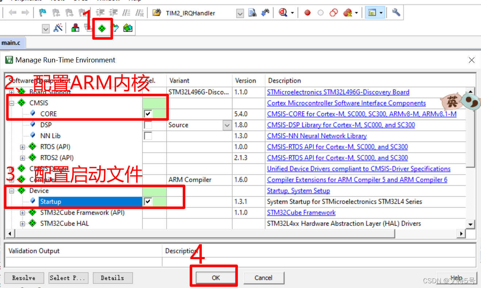Click the blue gem icon beside NN Lib
This screenshot has height=288, width=481.
tap(33, 135)
